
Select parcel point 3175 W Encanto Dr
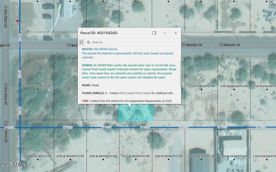point(201,89)
